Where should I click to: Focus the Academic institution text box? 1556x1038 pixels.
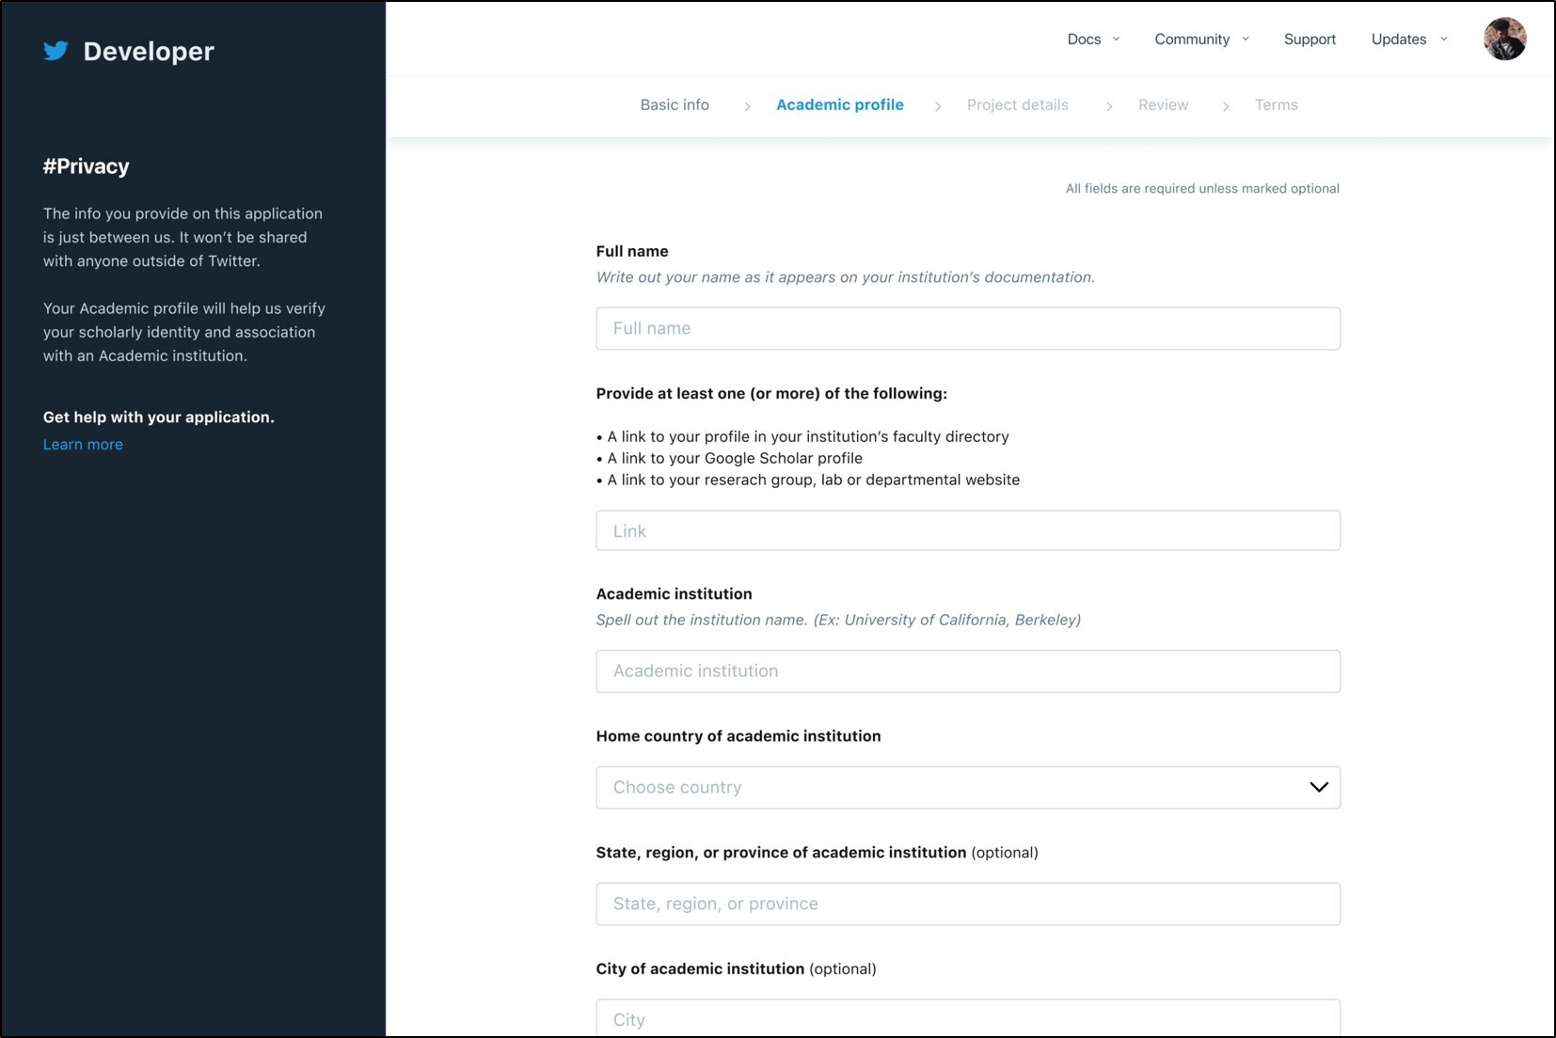pos(967,671)
